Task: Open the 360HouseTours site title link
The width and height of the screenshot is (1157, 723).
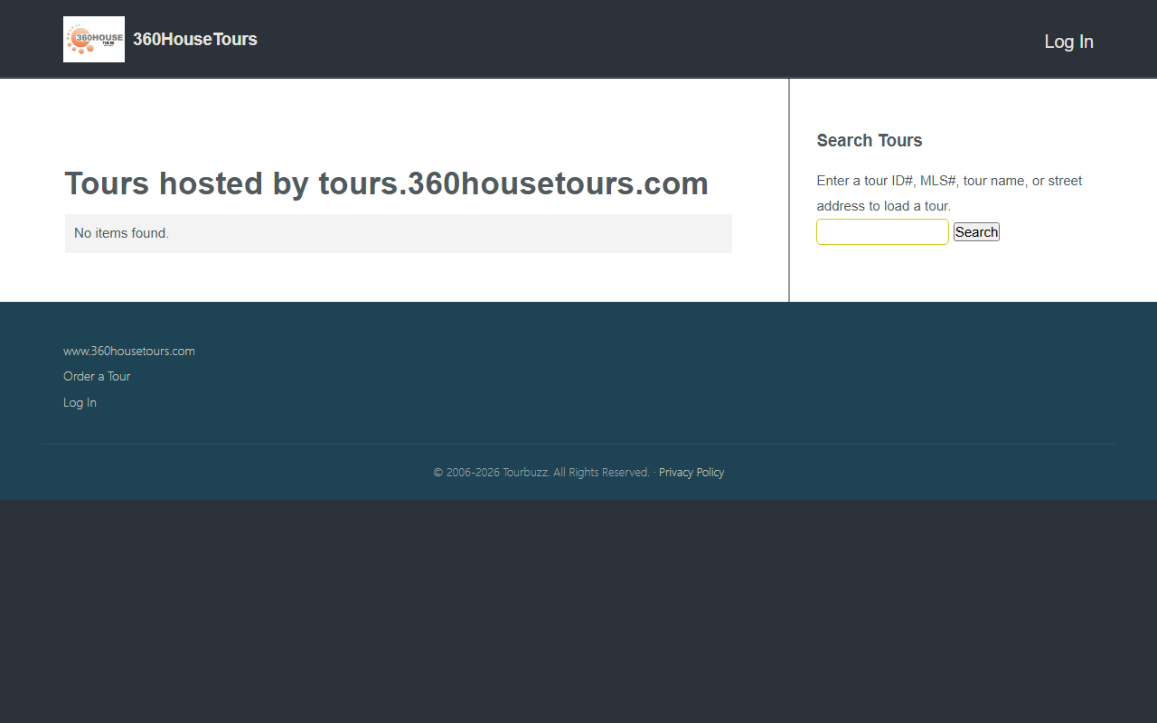Action: (195, 39)
